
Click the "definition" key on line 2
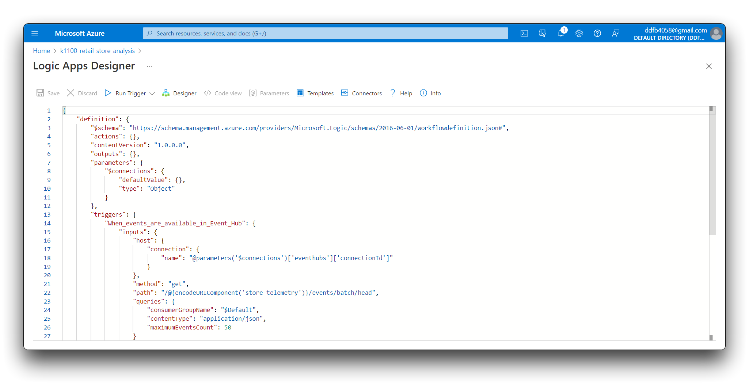pyautogui.click(x=98, y=119)
